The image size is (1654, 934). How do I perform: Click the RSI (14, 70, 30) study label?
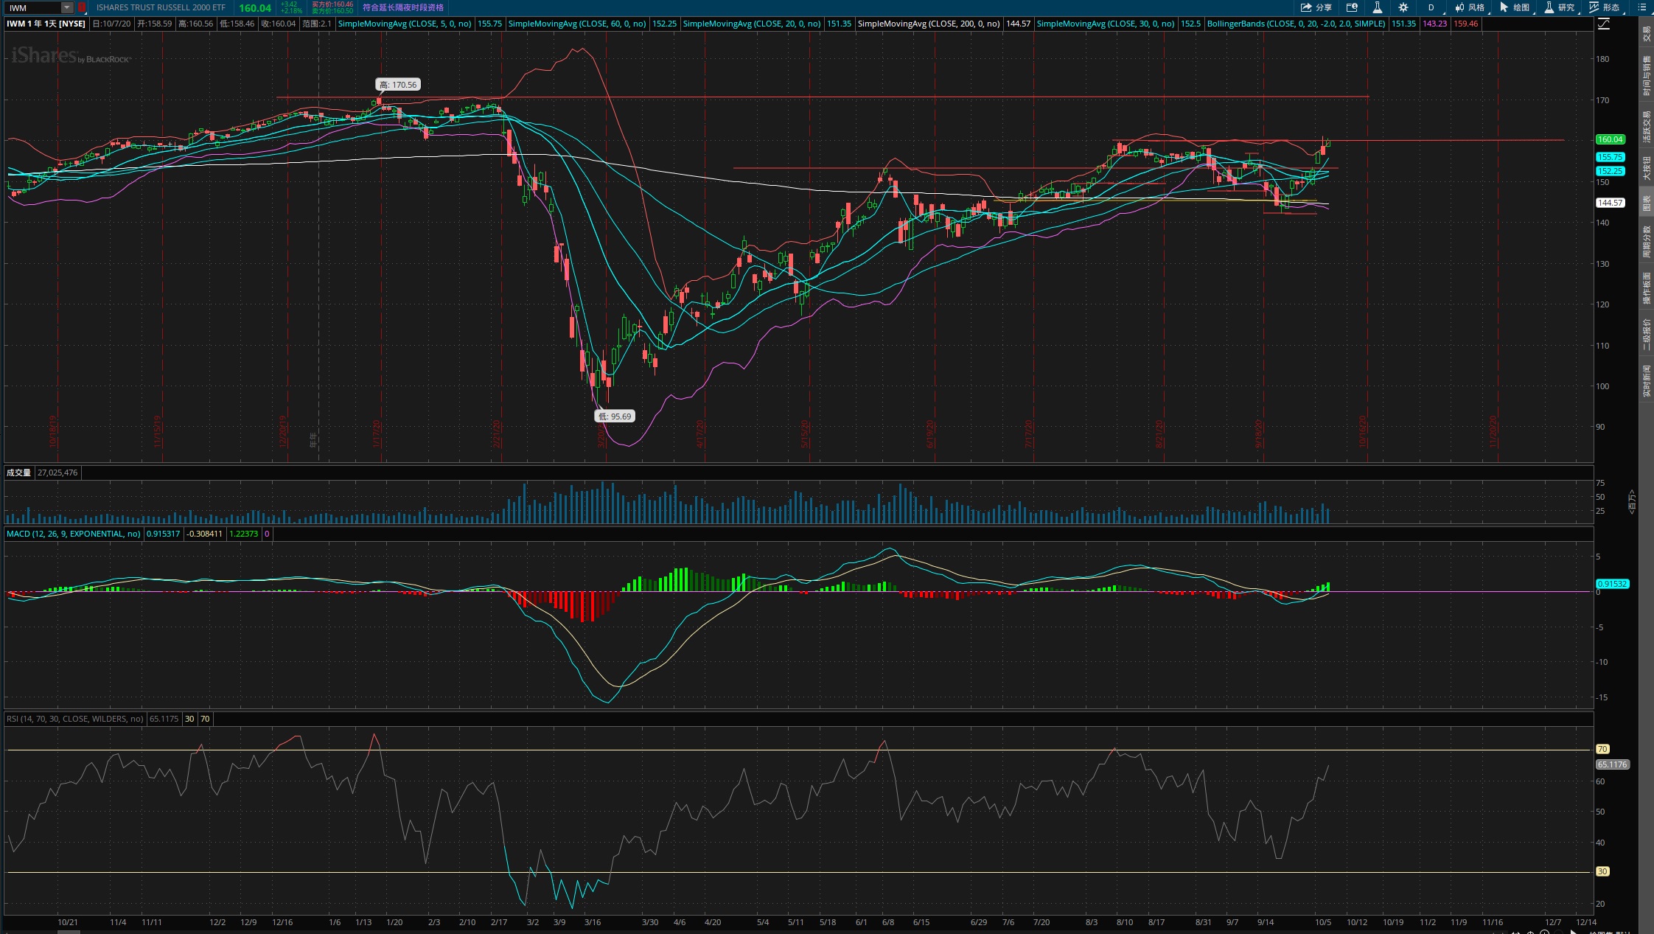tap(74, 719)
